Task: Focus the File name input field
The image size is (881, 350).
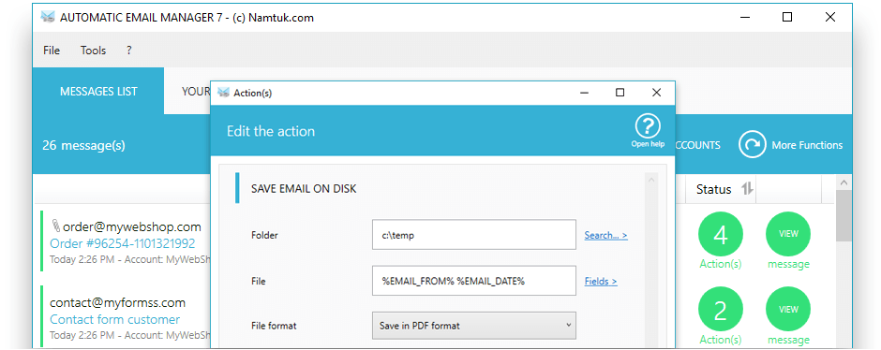Action: (473, 281)
